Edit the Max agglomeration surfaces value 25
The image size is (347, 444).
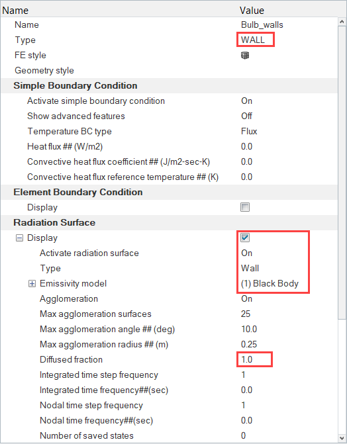246,314
